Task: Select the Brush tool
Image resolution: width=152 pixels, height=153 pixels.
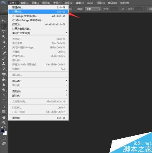Action: tap(4, 58)
